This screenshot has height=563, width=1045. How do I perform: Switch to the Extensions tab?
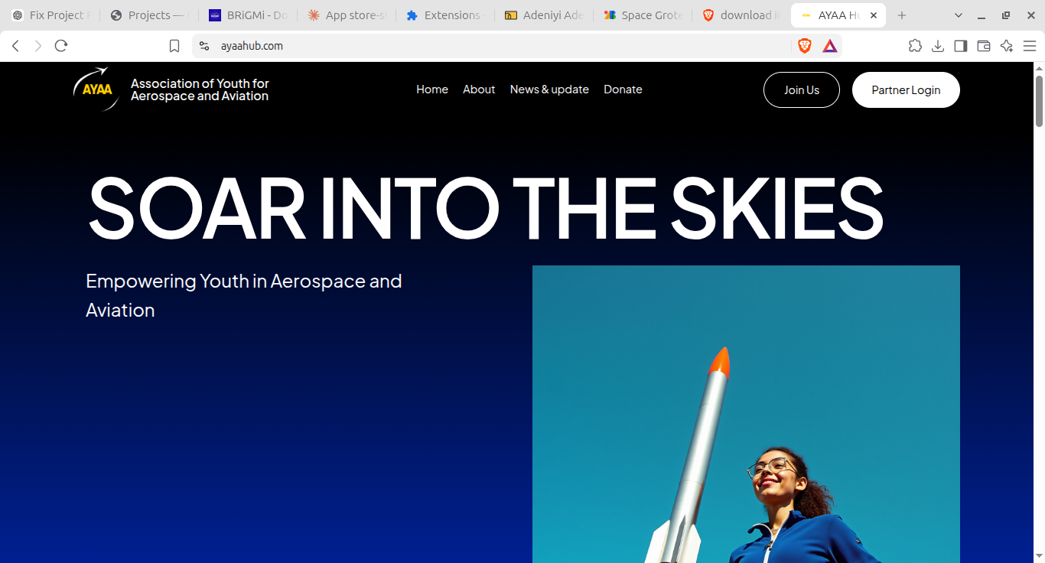(x=445, y=15)
